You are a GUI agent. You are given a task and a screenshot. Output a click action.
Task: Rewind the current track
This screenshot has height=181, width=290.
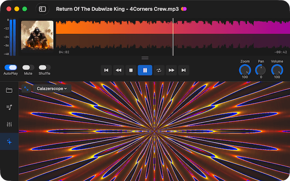(119, 70)
